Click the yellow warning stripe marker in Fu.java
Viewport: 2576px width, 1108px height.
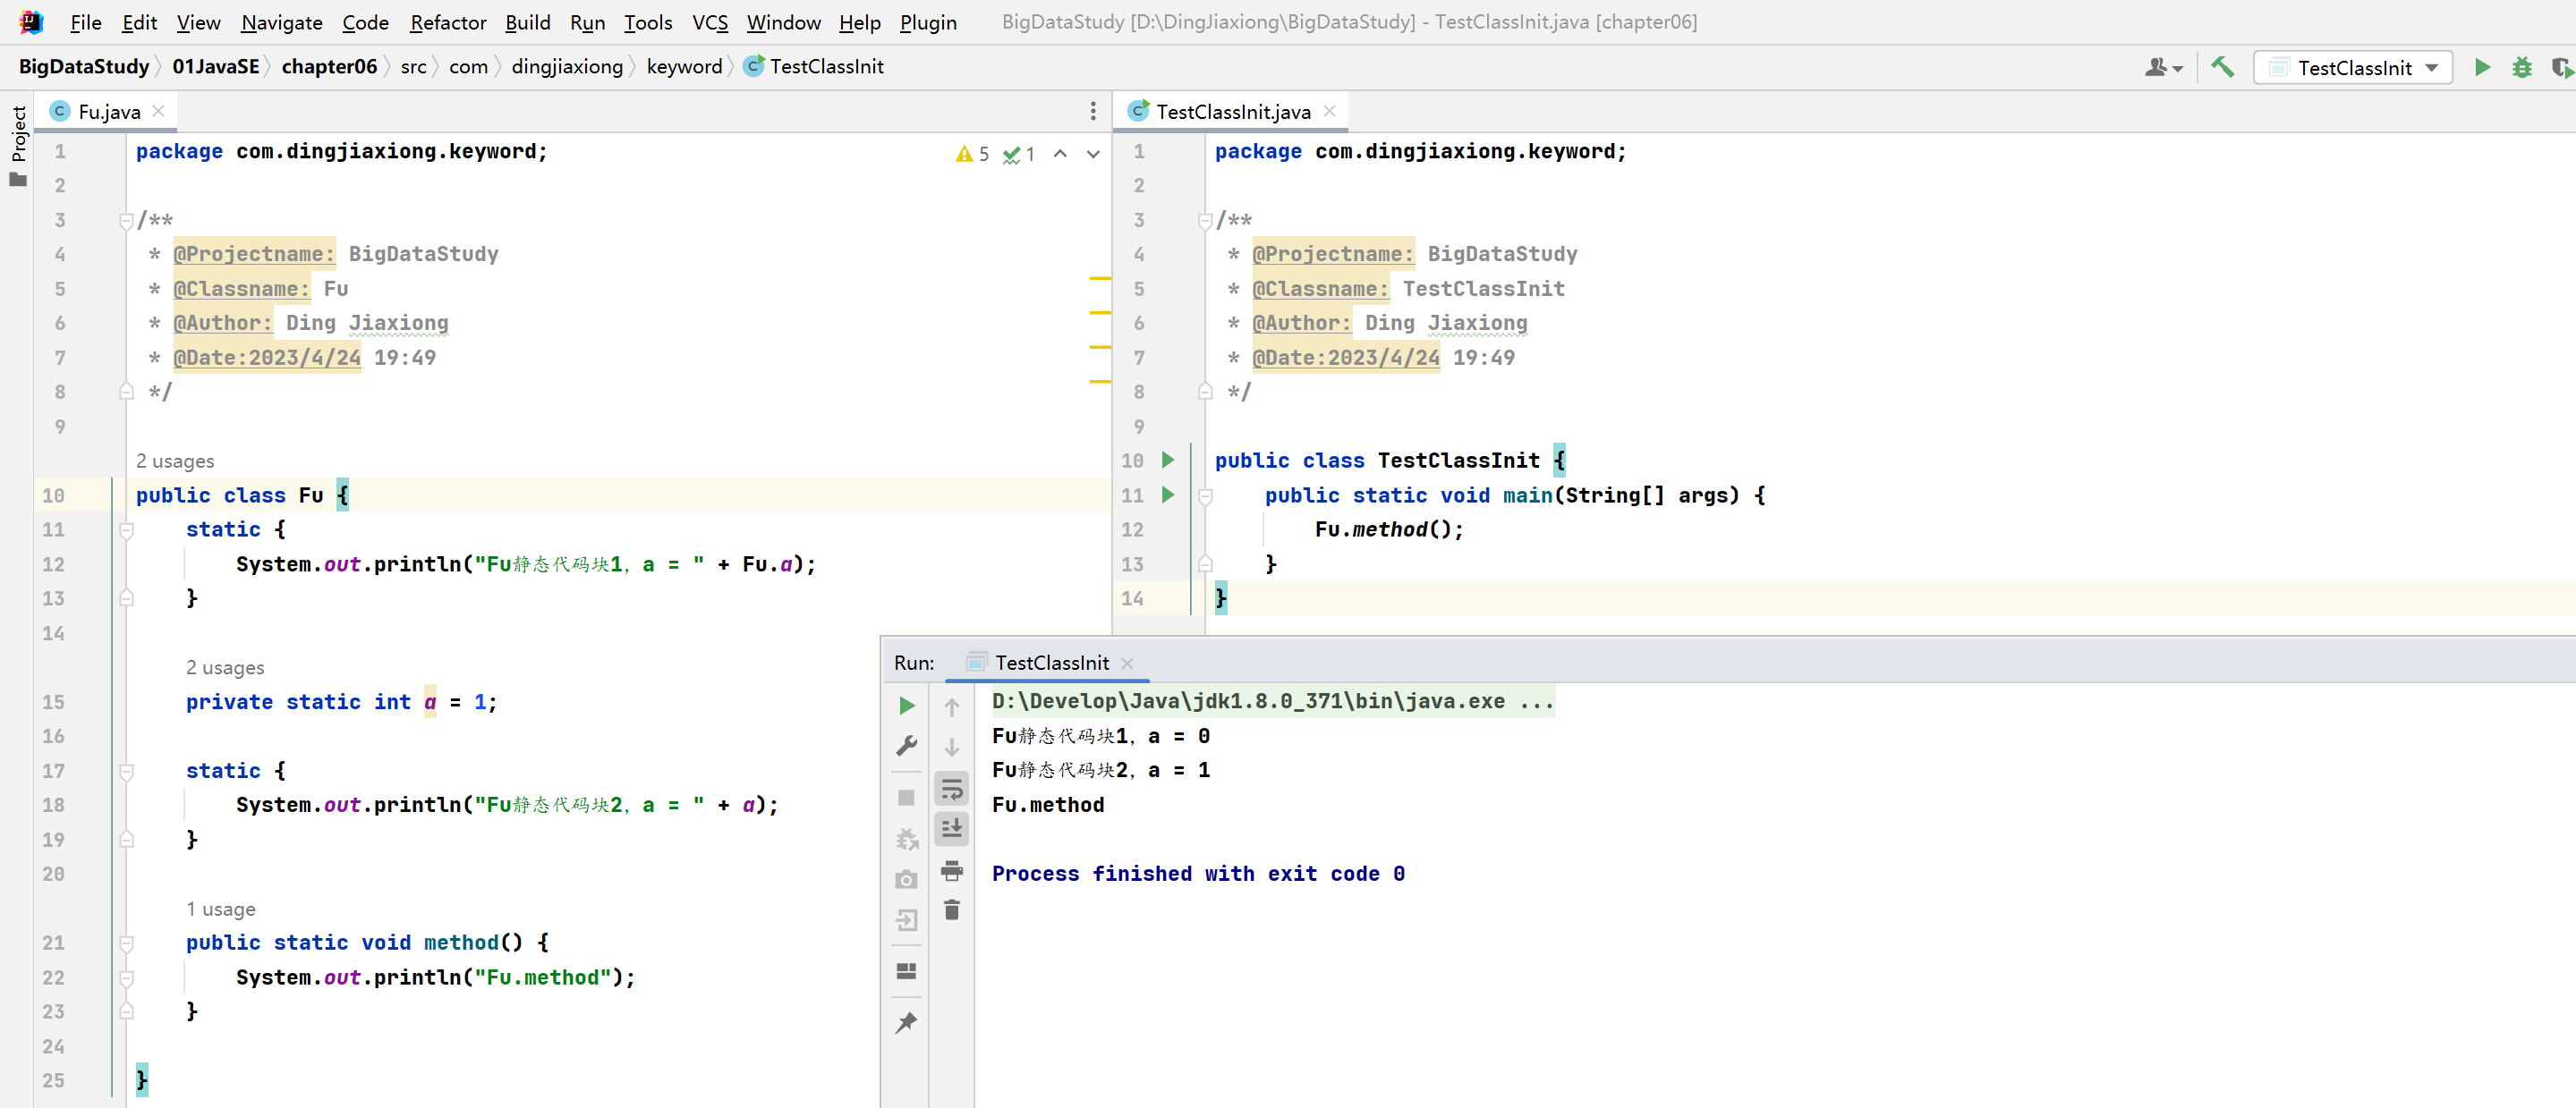[1100, 278]
